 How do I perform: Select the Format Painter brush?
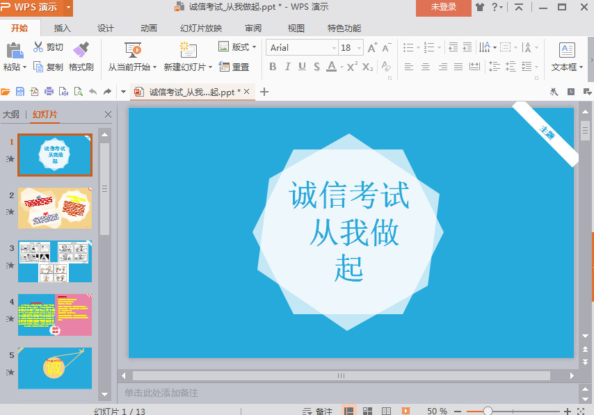tap(81, 49)
